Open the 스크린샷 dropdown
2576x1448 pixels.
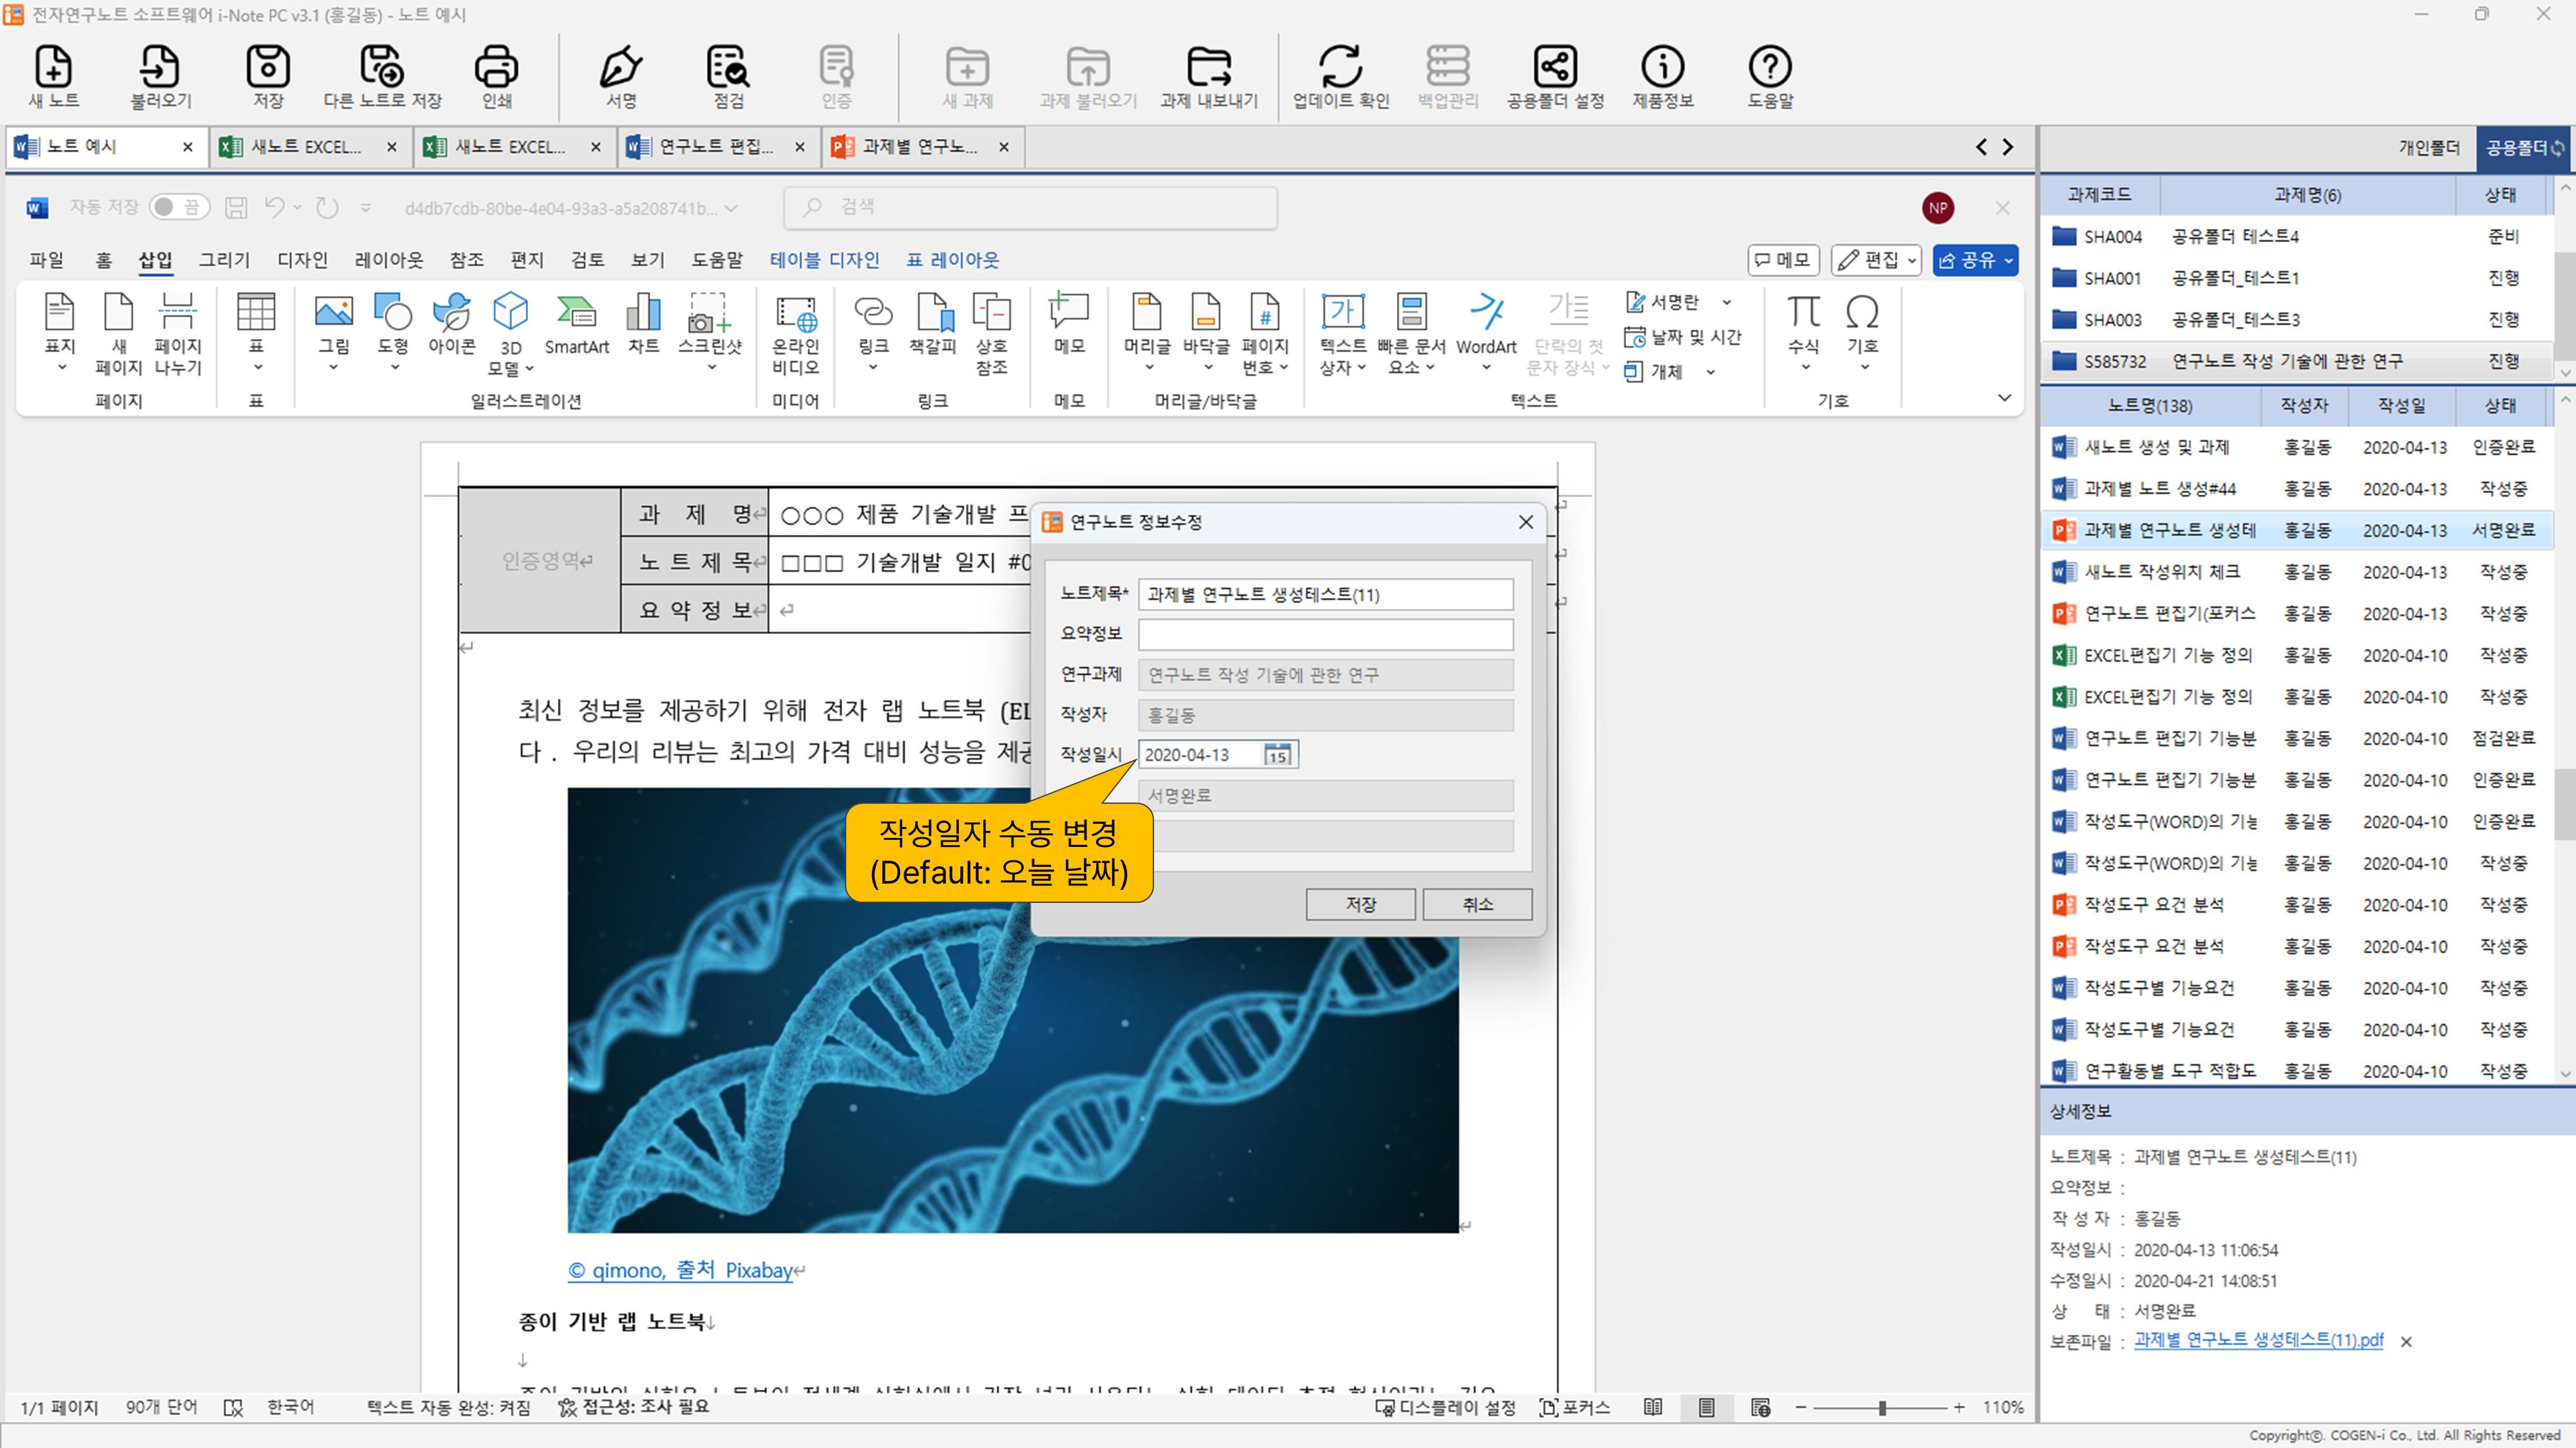pyautogui.click(x=711, y=367)
